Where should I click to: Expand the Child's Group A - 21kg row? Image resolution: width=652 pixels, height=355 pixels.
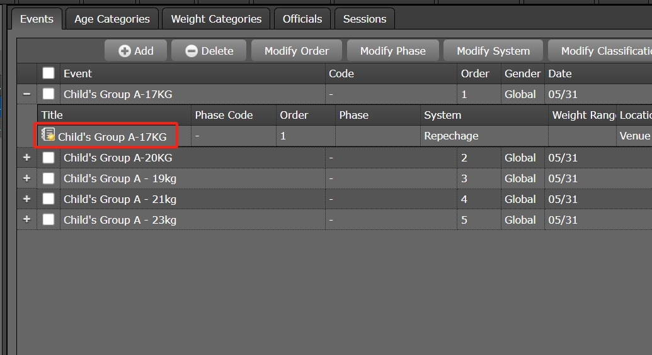26,199
